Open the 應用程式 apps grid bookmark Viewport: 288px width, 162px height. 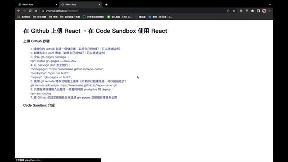click(24, 17)
